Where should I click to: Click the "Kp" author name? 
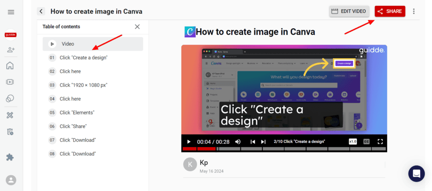(204, 163)
